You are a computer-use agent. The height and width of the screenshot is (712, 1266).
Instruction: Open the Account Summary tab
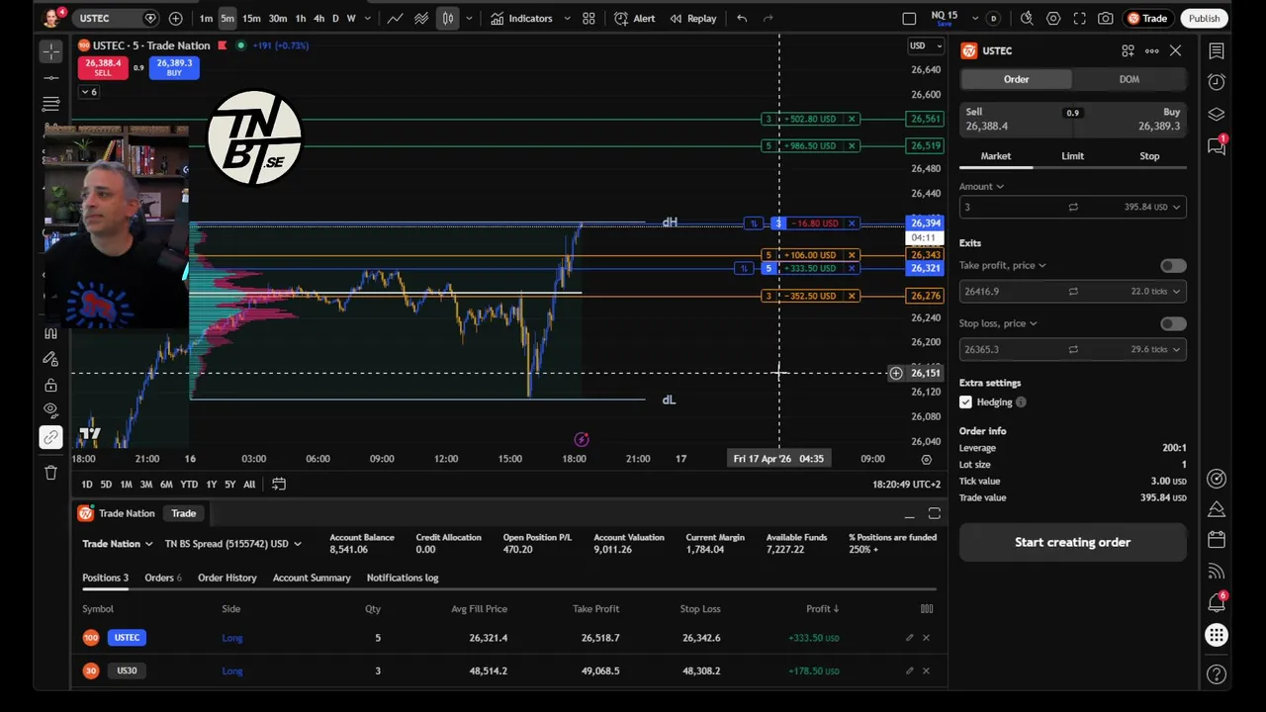coord(312,578)
